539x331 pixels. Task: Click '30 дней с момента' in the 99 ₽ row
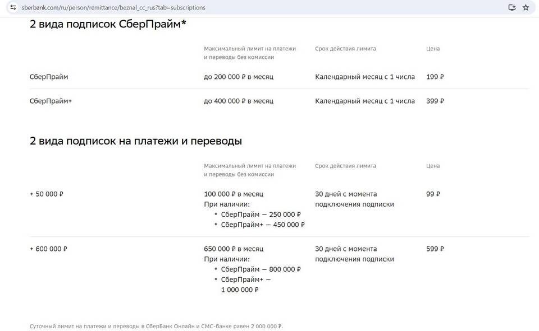click(x=346, y=194)
